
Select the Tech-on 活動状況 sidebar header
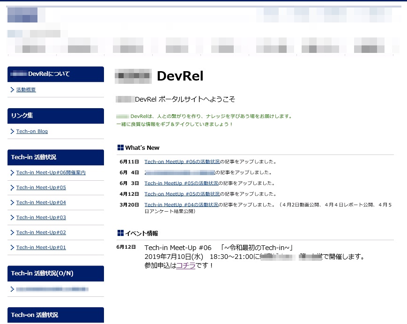tap(56, 315)
